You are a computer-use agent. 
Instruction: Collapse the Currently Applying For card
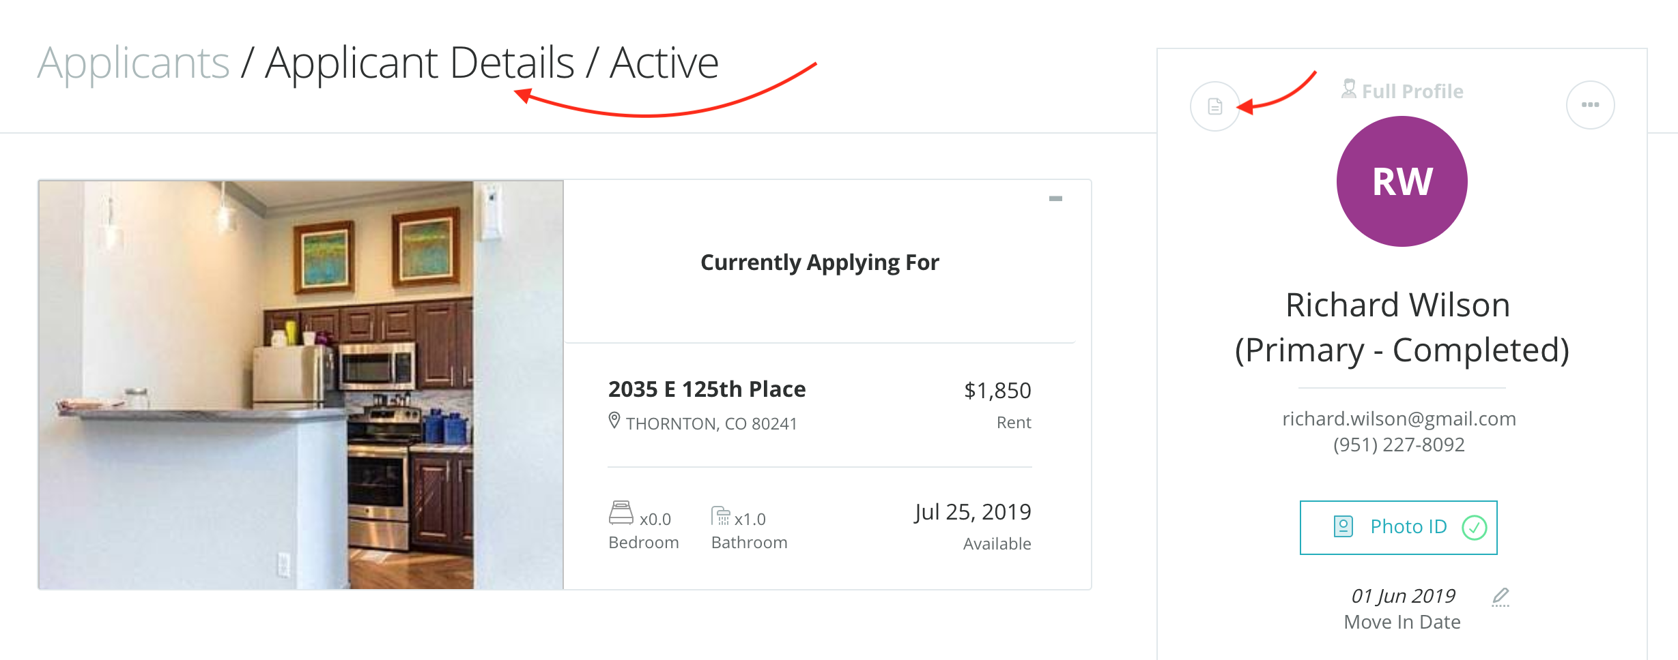[x=1055, y=198]
